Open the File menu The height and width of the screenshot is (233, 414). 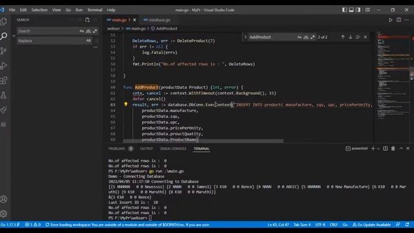(x=12, y=10)
